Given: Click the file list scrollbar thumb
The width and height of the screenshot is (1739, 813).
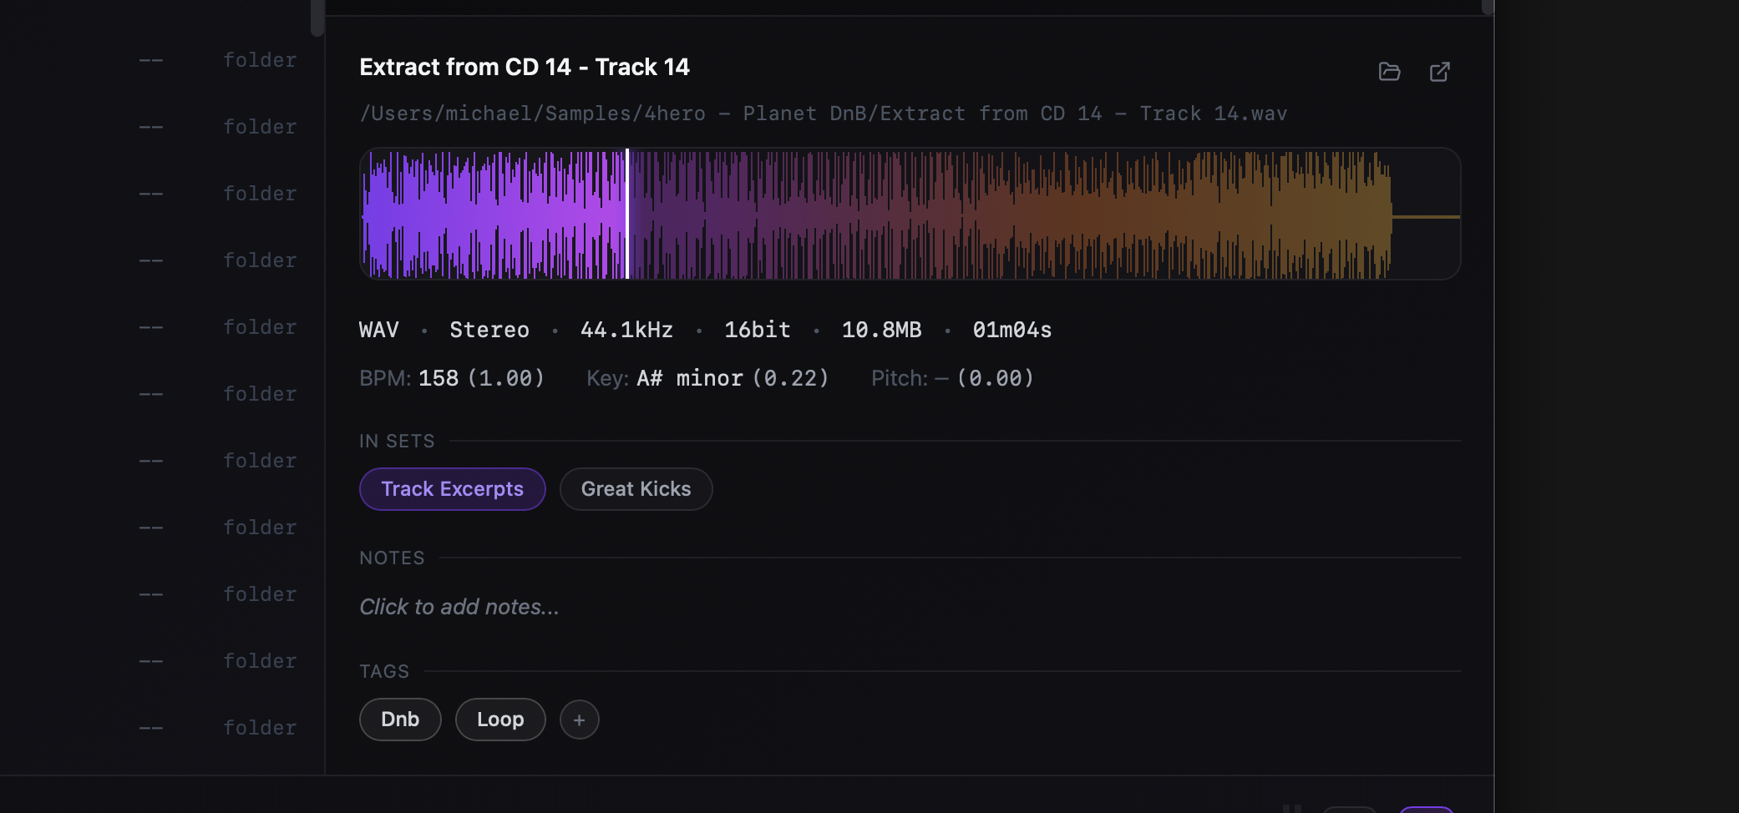Looking at the screenshot, I should coord(317,17).
